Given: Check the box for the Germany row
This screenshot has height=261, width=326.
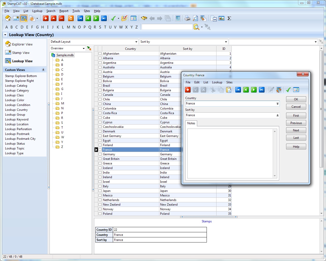Looking at the screenshot, I should click(x=100, y=154).
